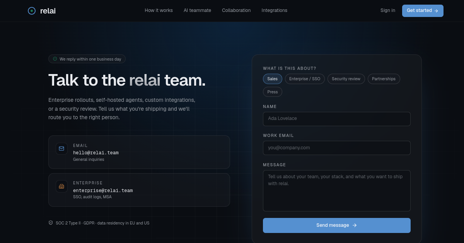Click the relai brand name in header
This screenshot has height=243, width=464.
(x=48, y=11)
